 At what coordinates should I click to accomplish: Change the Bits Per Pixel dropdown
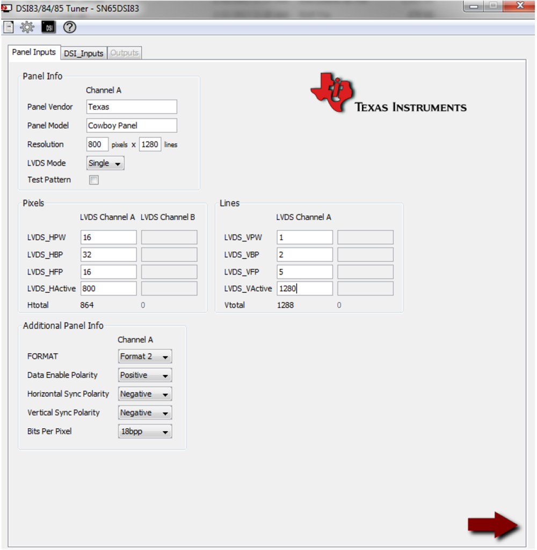(144, 431)
